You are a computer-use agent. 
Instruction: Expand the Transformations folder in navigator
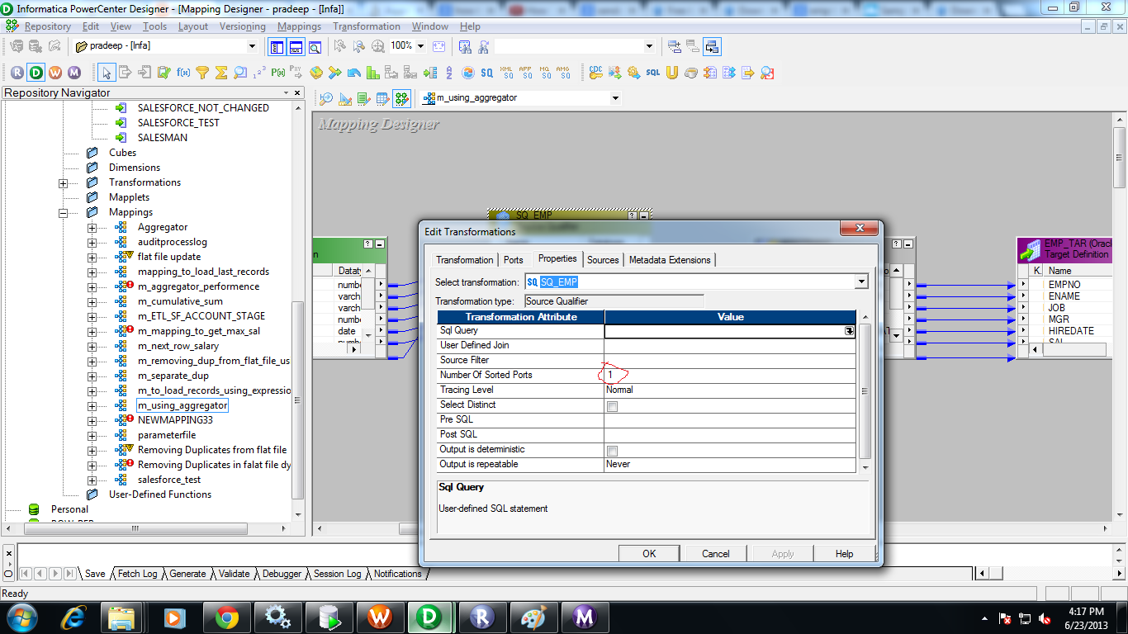[64, 183]
